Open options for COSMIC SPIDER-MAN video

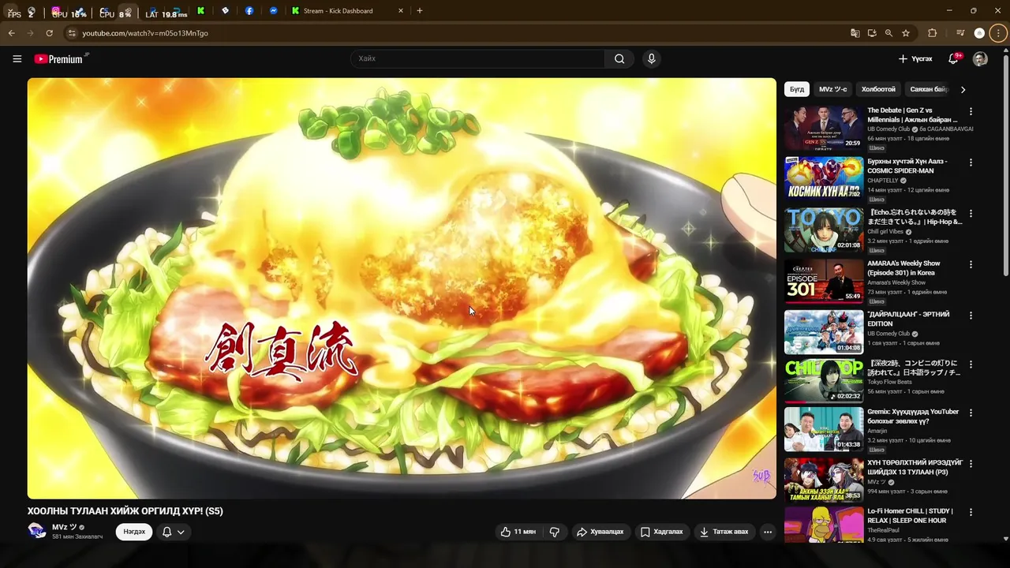971,163
